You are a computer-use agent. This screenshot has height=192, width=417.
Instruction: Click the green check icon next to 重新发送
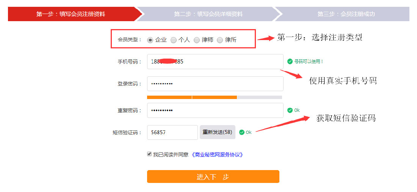(x=242, y=132)
